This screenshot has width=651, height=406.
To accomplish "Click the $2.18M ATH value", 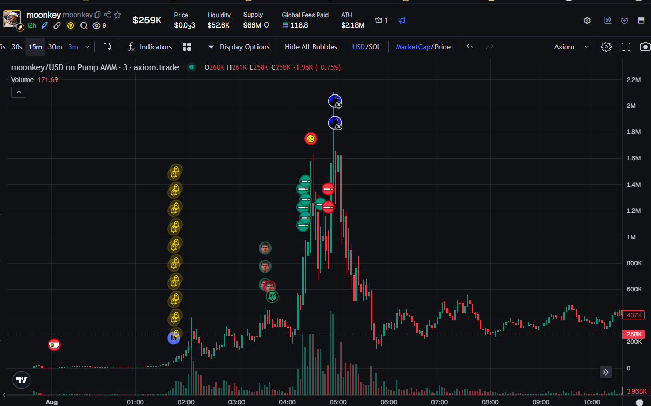I will (x=352, y=25).
